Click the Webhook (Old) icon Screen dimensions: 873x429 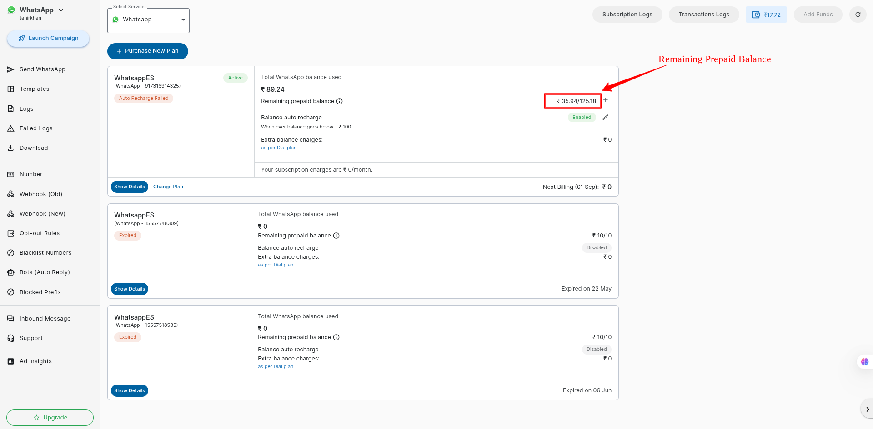(10, 194)
